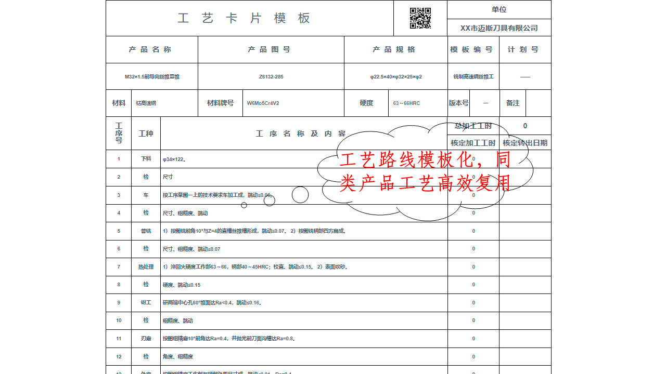Click the 检 cell in row 8
Viewport: 666px width, 374px height.
click(146, 285)
